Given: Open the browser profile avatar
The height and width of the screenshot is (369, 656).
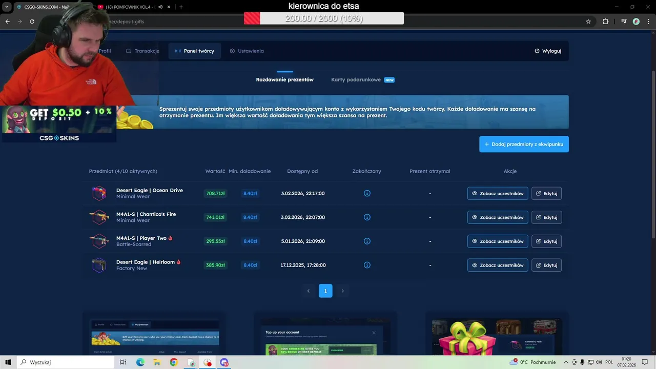Looking at the screenshot, I should 636,22.
